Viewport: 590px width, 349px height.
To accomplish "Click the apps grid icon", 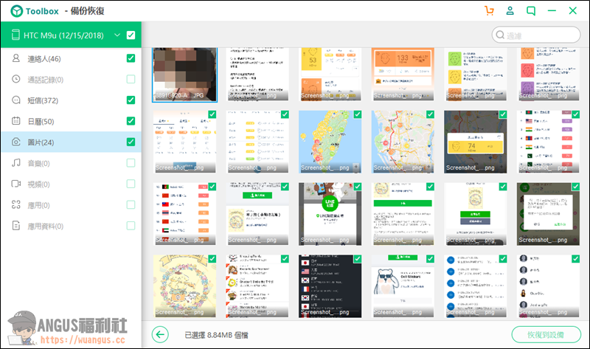I will coord(15,205).
